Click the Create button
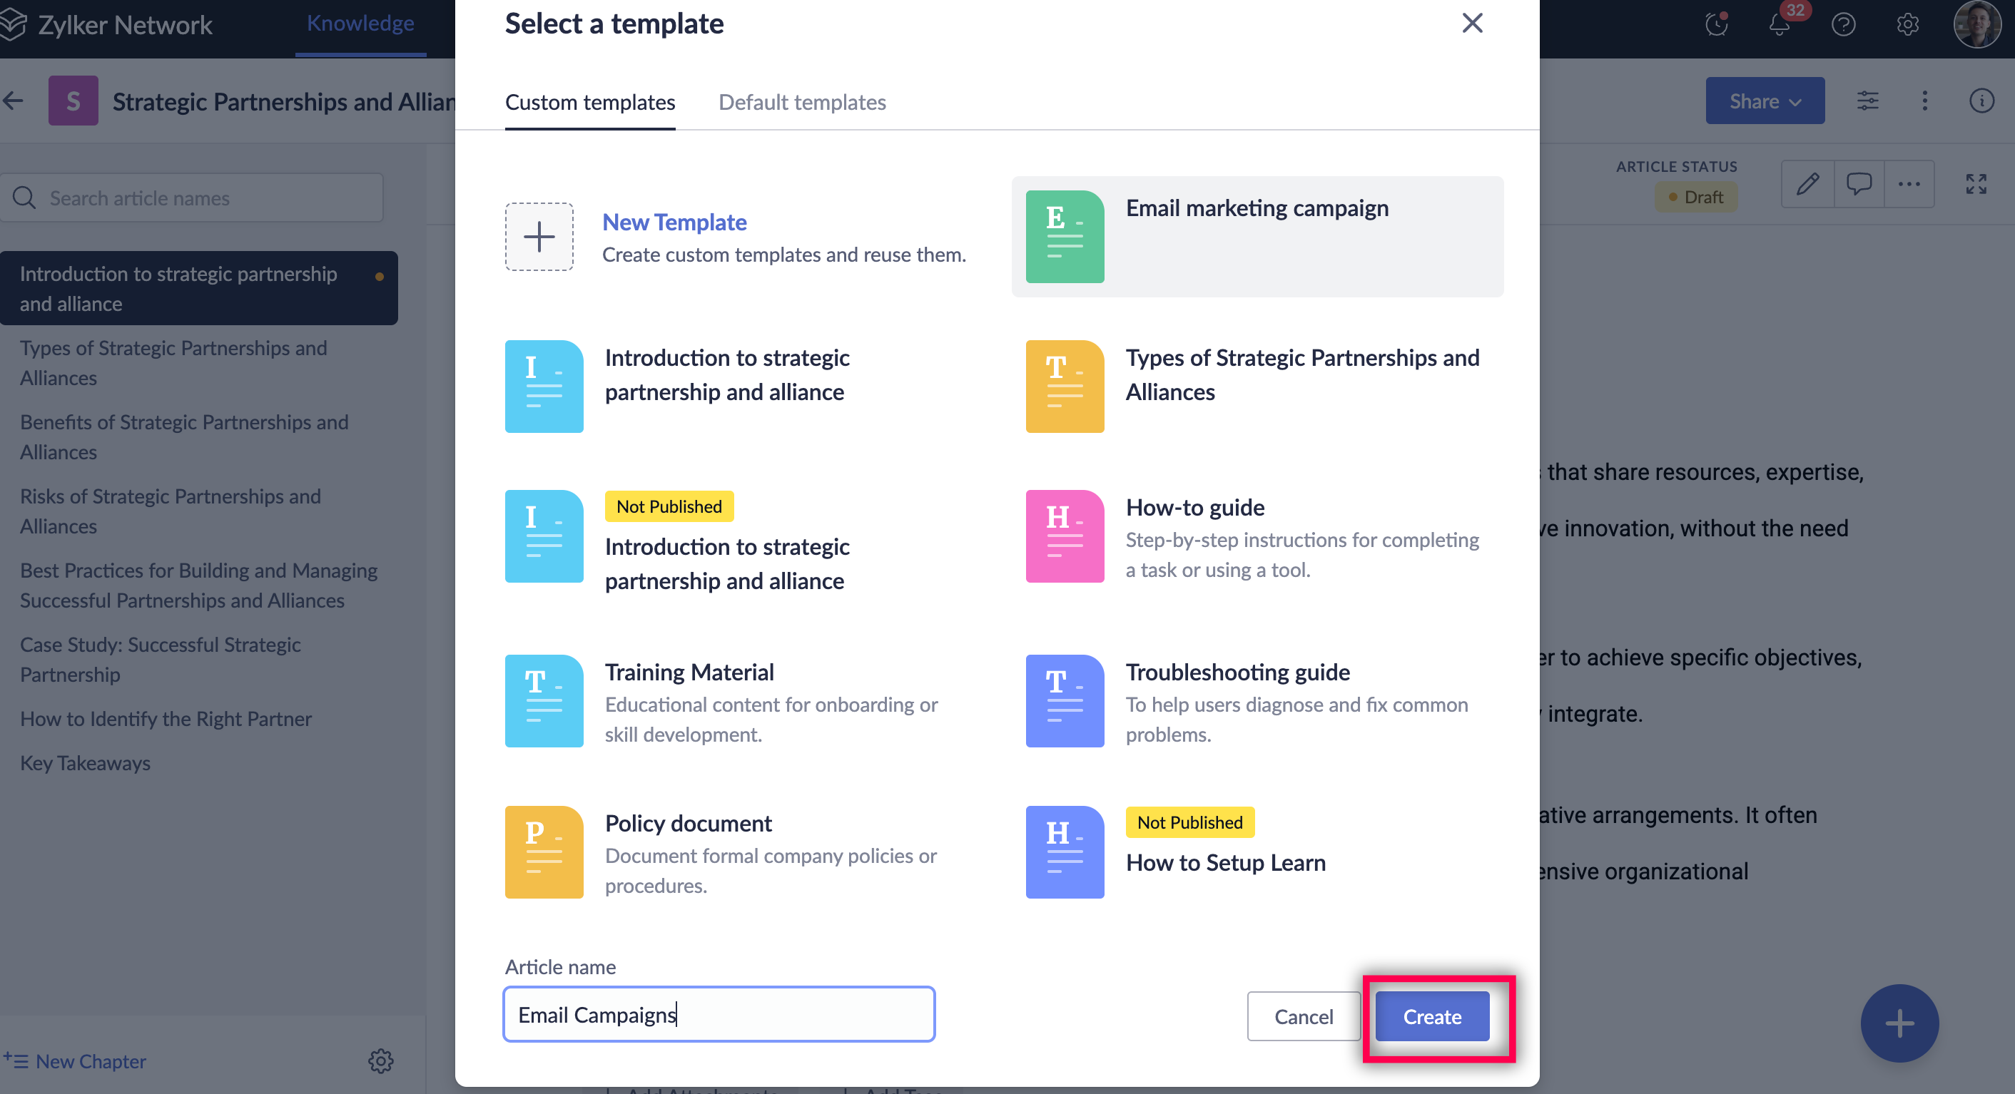 click(1431, 1016)
